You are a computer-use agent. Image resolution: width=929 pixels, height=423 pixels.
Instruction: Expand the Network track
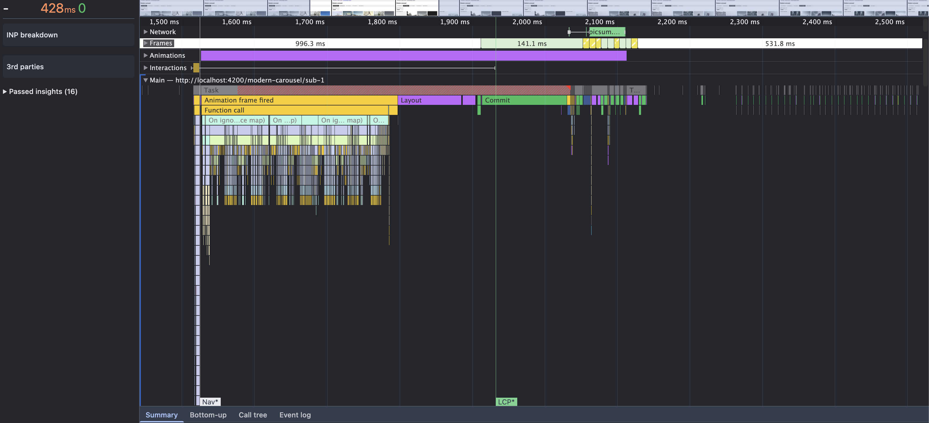point(146,32)
